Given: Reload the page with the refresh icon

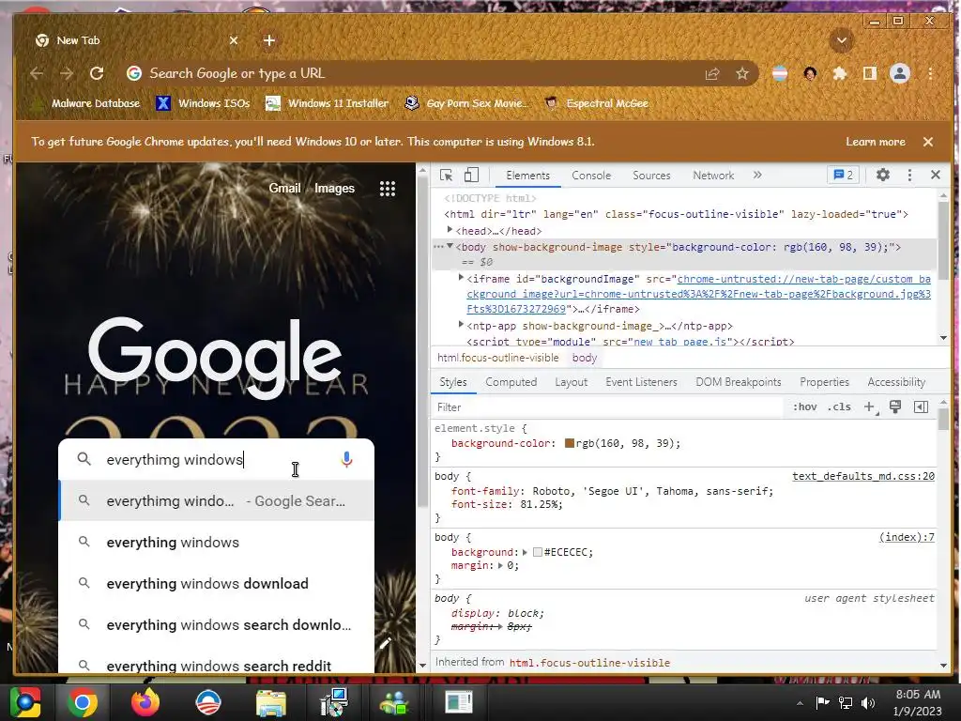Looking at the screenshot, I should [97, 73].
